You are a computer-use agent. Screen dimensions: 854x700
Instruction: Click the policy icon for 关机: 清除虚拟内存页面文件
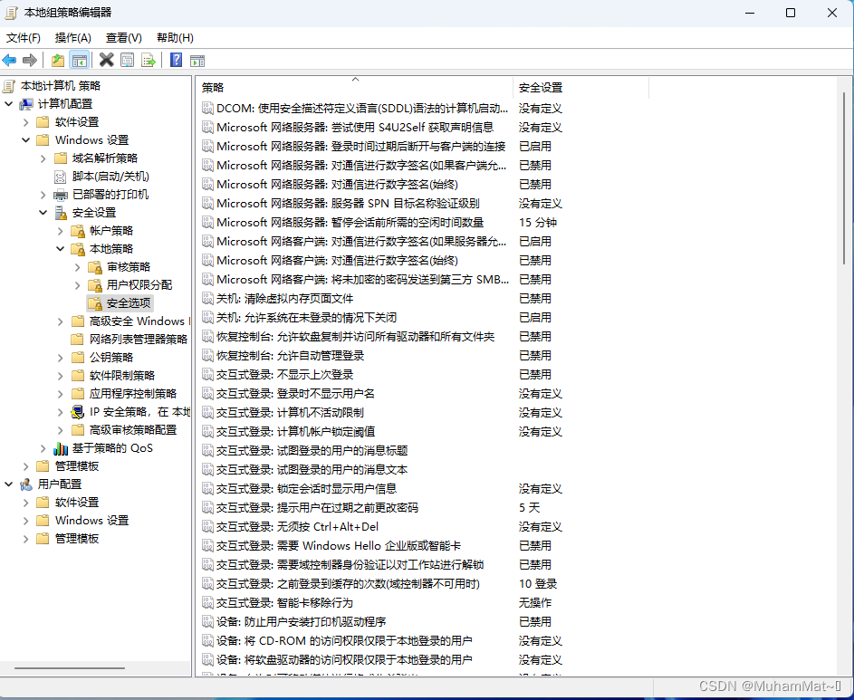point(207,299)
